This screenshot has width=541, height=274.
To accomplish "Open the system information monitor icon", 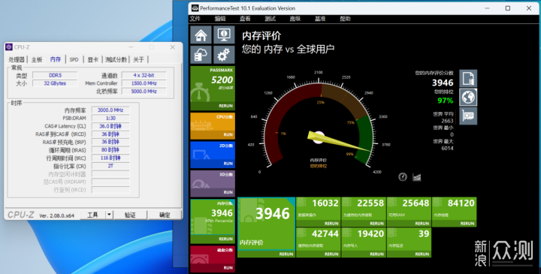I will (224, 35).
